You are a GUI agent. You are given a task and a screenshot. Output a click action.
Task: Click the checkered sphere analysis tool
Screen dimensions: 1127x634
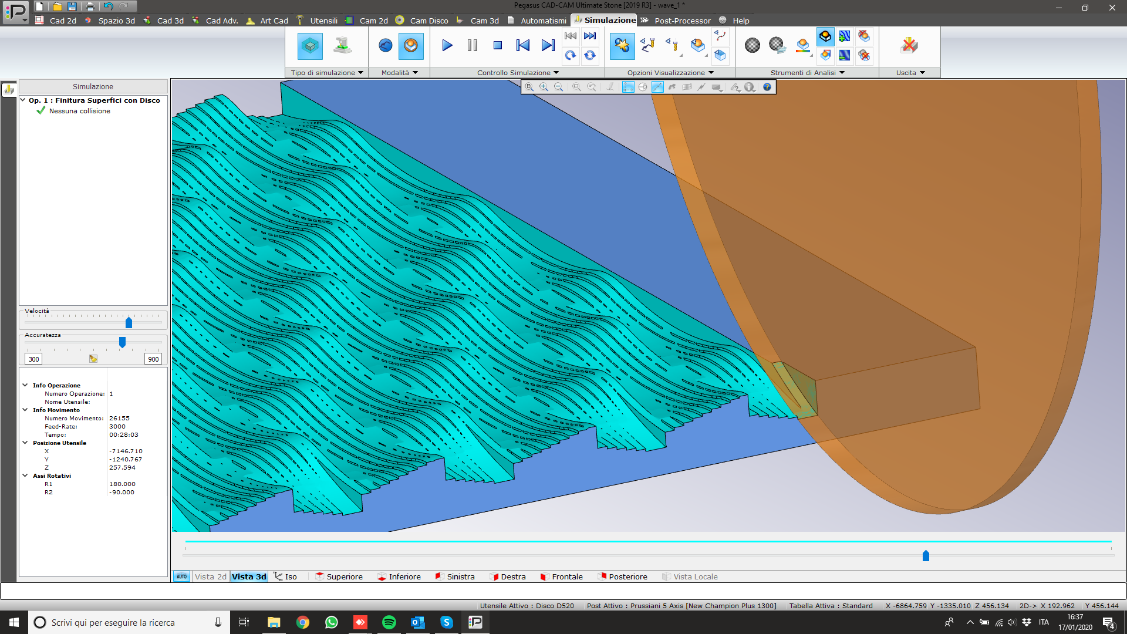pyautogui.click(x=753, y=45)
